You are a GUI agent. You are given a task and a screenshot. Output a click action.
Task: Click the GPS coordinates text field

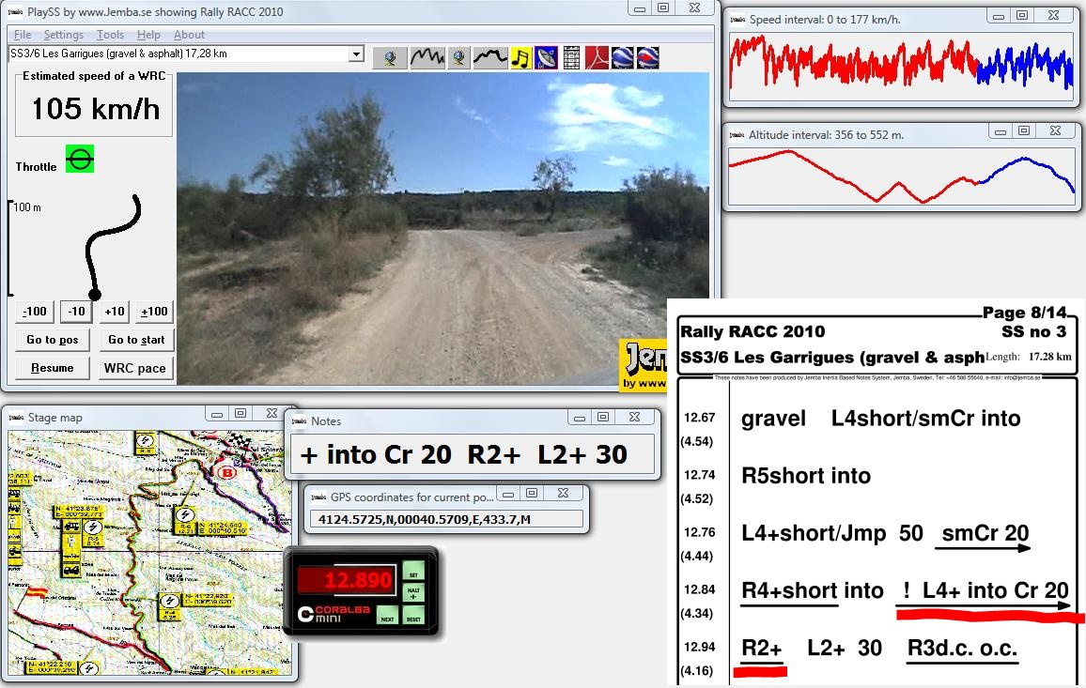click(x=448, y=519)
